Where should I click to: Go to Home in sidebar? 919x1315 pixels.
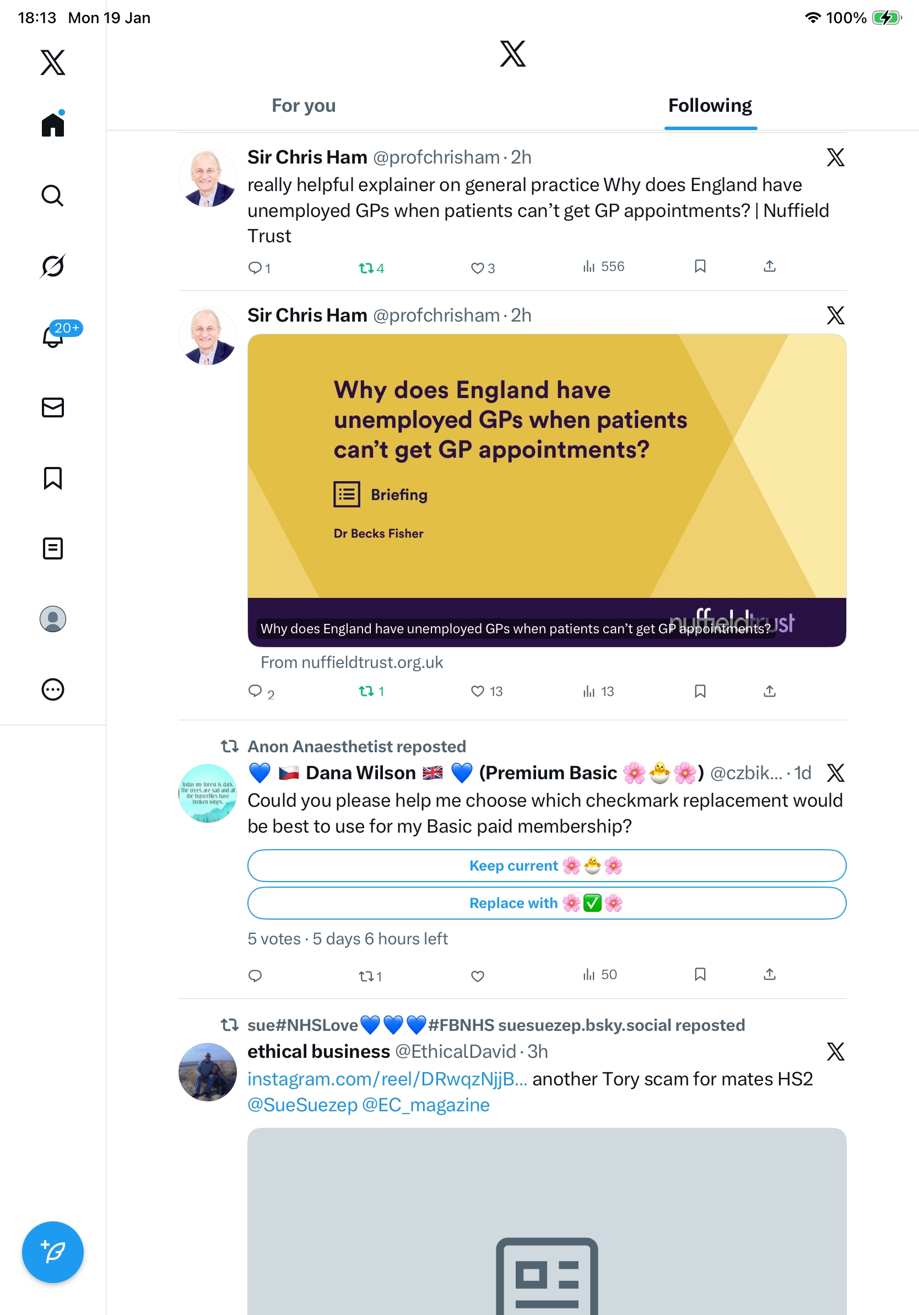(x=53, y=124)
